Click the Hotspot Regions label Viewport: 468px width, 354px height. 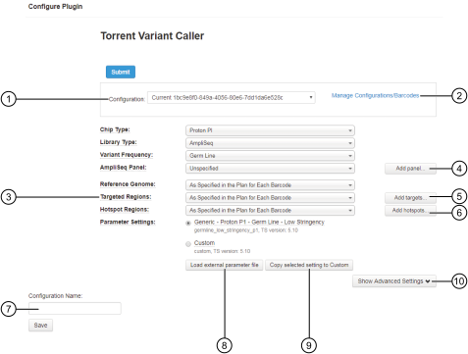click(125, 210)
